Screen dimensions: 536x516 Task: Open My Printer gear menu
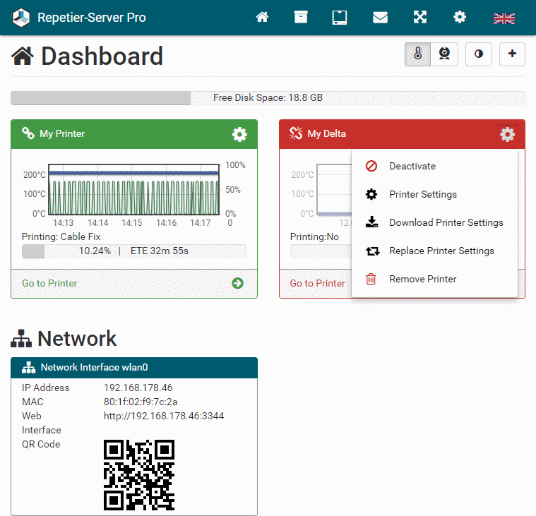[239, 134]
